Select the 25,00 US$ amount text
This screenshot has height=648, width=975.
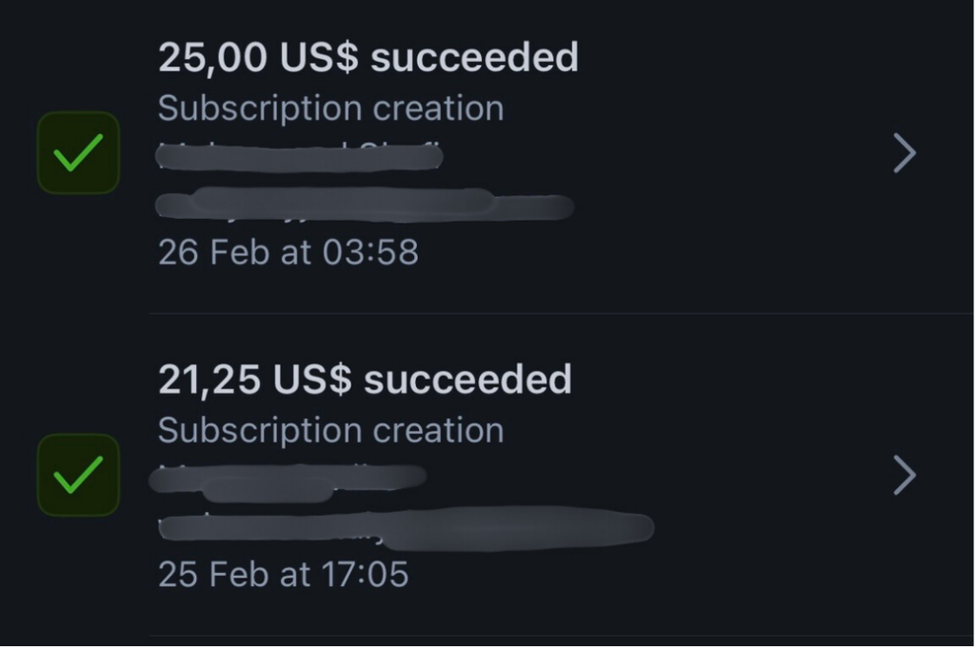click(212, 59)
